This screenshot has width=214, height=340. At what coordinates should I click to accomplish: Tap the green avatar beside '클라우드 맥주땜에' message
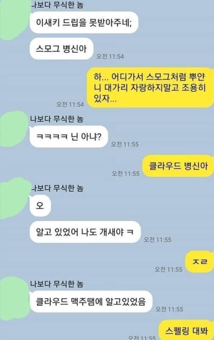(x=14, y=298)
